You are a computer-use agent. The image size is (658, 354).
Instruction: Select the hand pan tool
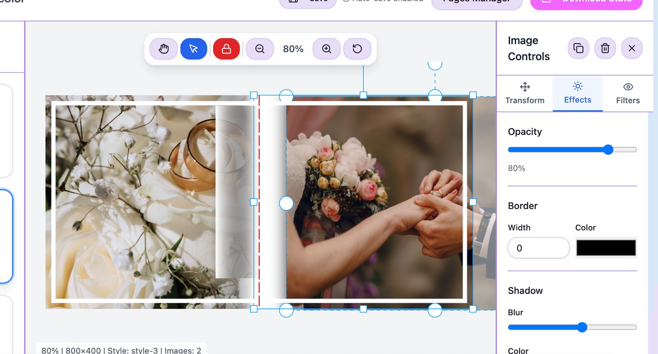164,49
